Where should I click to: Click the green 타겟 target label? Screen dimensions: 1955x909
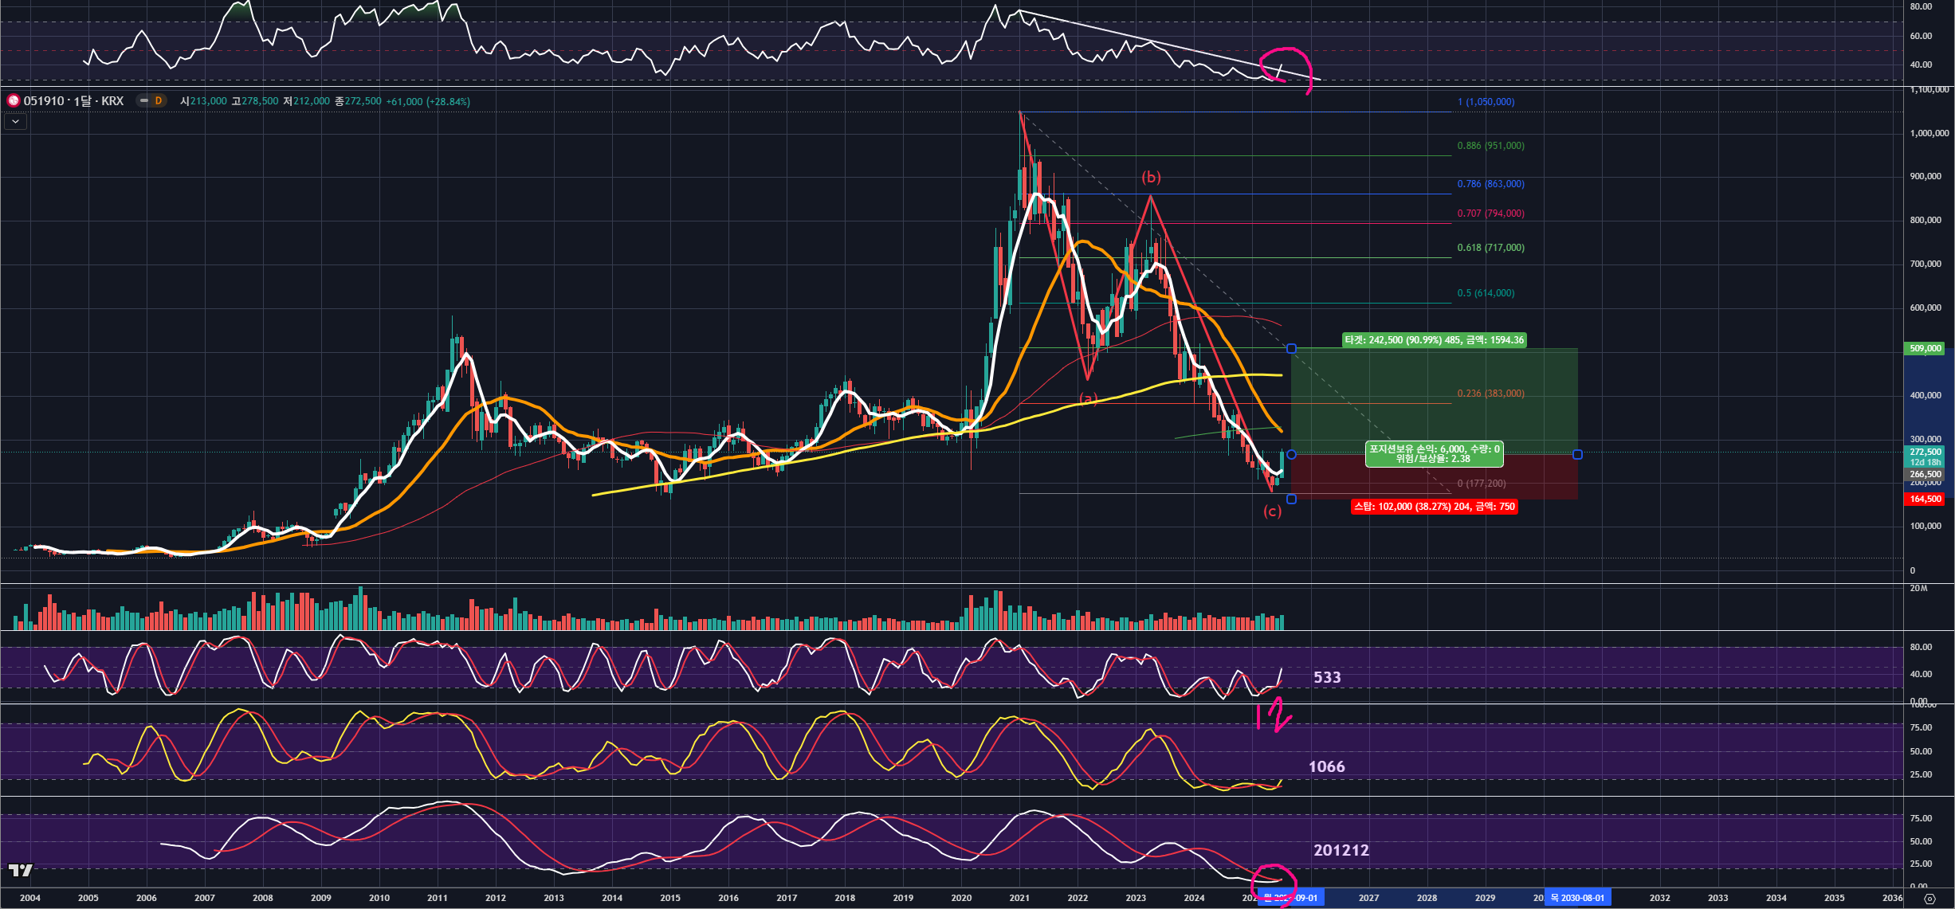pyautogui.click(x=1434, y=340)
